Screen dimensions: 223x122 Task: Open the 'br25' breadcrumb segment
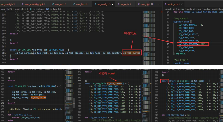pyautogui.click(x=10, y=9)
